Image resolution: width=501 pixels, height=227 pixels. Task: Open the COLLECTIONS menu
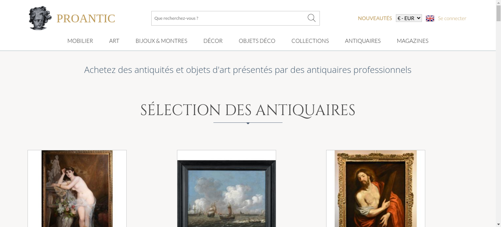310,41
